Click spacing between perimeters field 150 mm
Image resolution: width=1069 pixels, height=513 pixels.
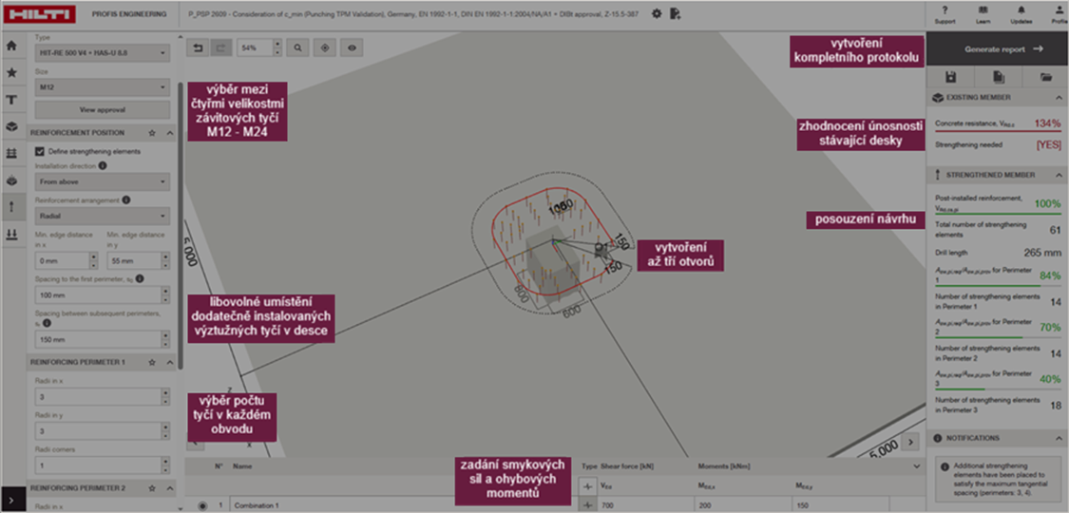point(98,339)
